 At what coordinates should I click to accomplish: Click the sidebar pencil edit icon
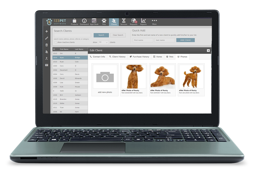[47, 38]
